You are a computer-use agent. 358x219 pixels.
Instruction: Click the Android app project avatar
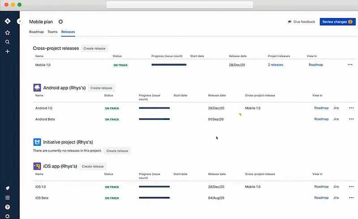coord(37,88)
